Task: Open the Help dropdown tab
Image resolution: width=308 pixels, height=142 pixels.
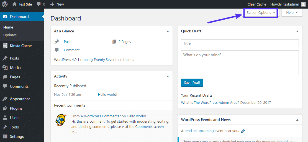Action: (x=292, y=13)
